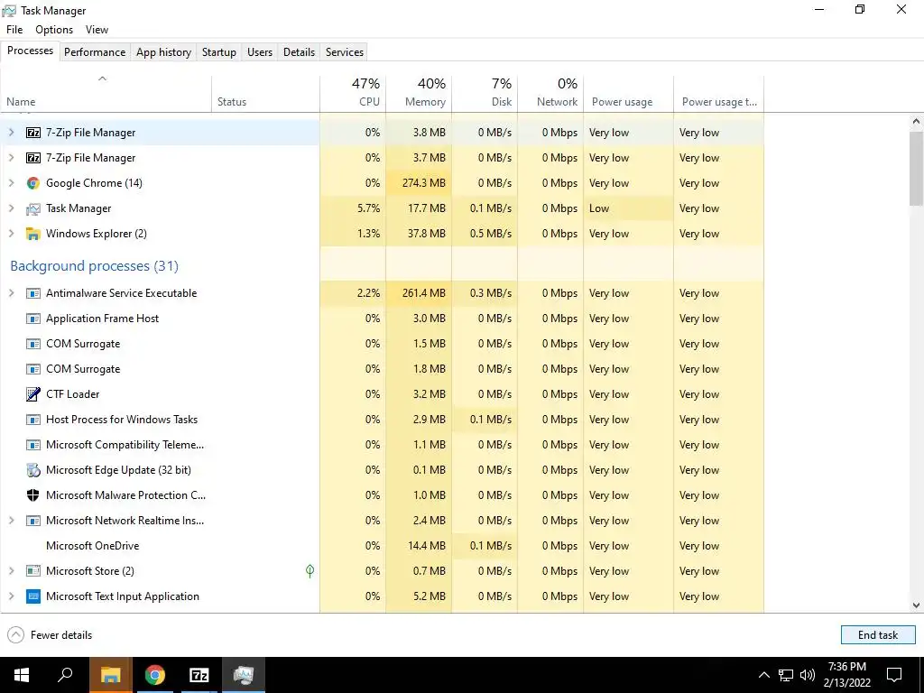Sort by Power usage column header
Screen dimensions: 924x693
629,93
